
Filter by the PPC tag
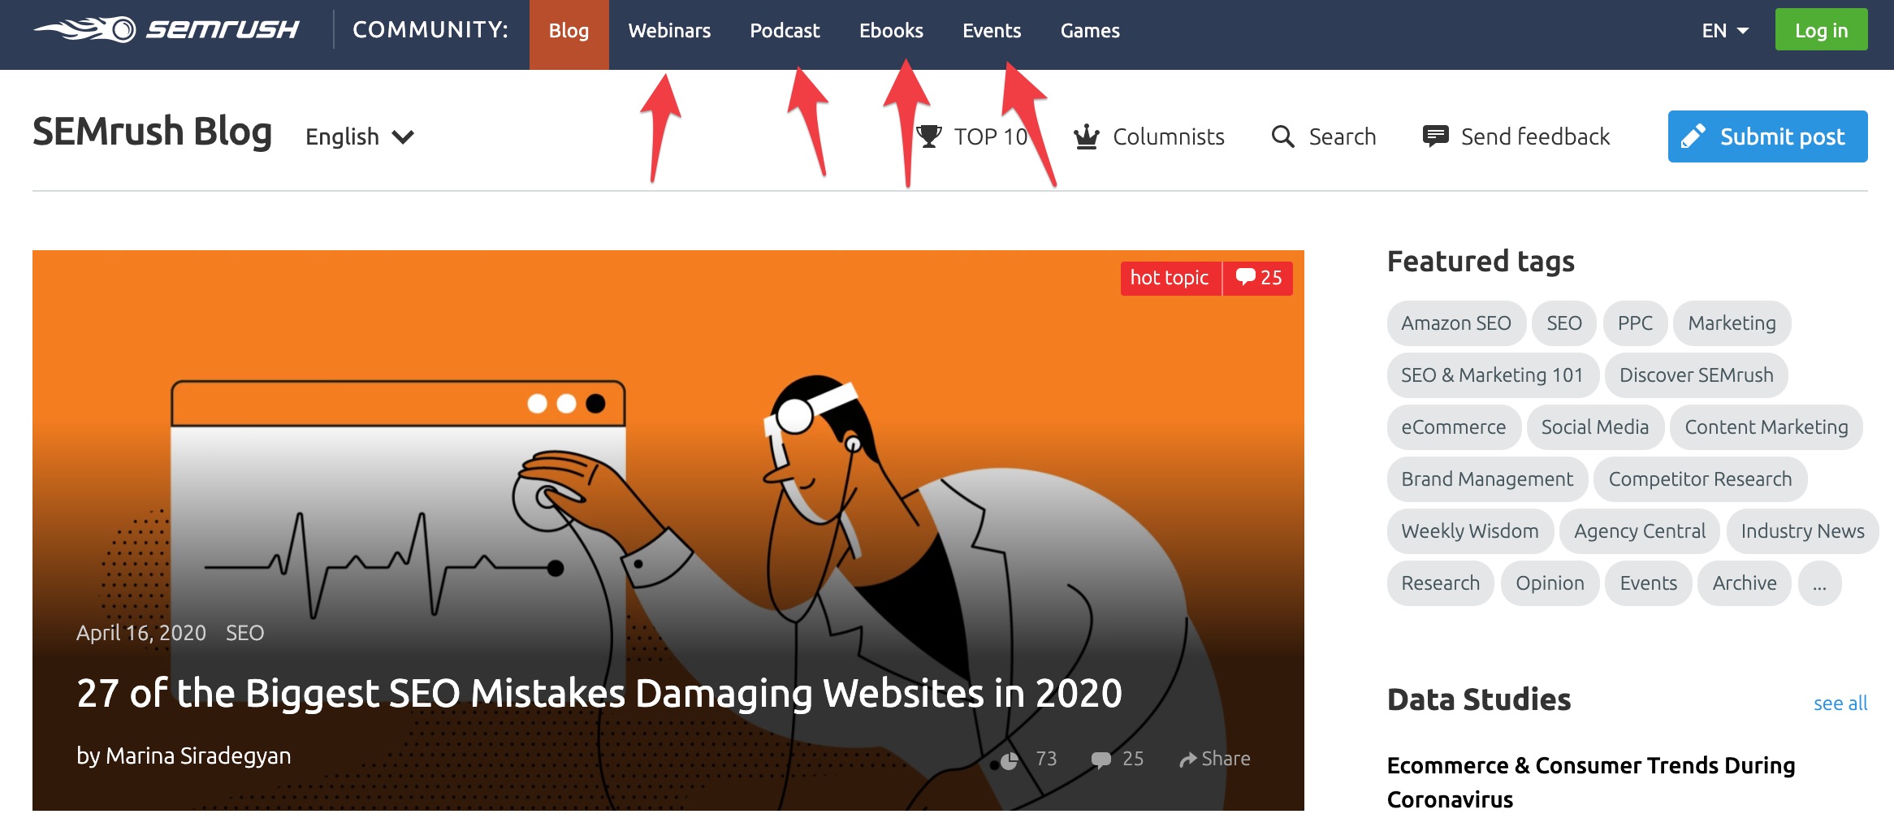click(1635, 323)
